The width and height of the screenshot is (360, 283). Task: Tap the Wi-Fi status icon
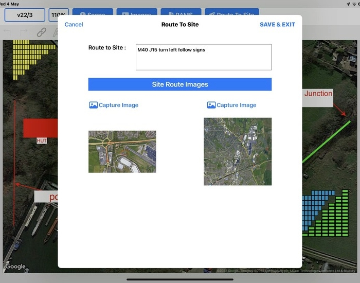354,4
